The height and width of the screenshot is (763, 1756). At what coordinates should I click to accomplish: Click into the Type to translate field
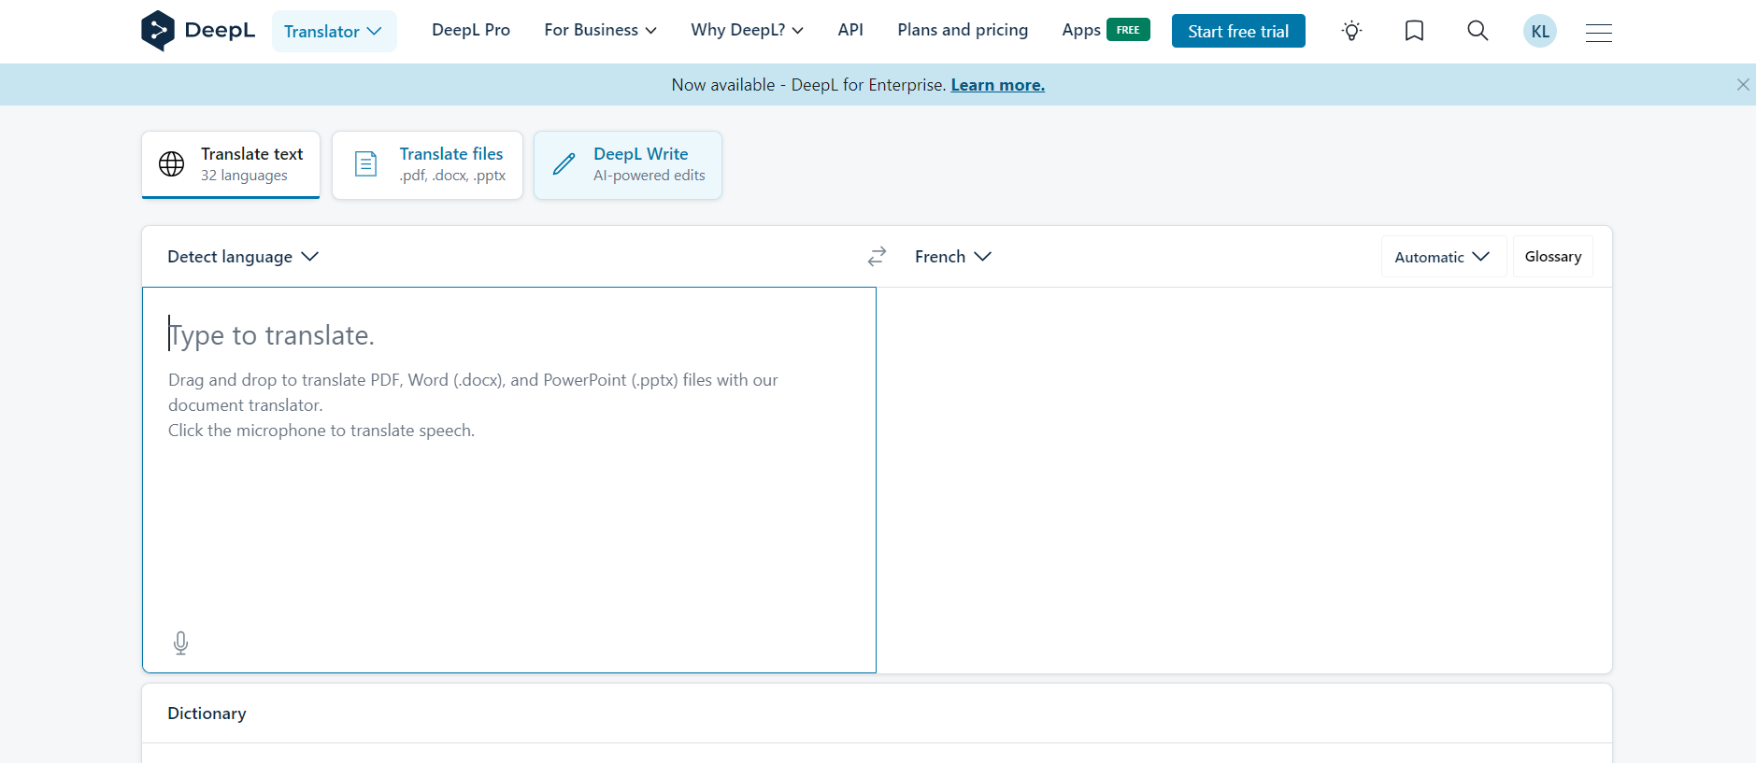click(509, 480)
